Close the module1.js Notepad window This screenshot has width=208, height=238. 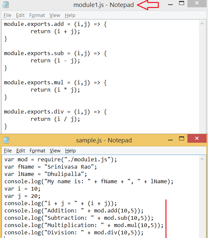[x=197, y=3]
